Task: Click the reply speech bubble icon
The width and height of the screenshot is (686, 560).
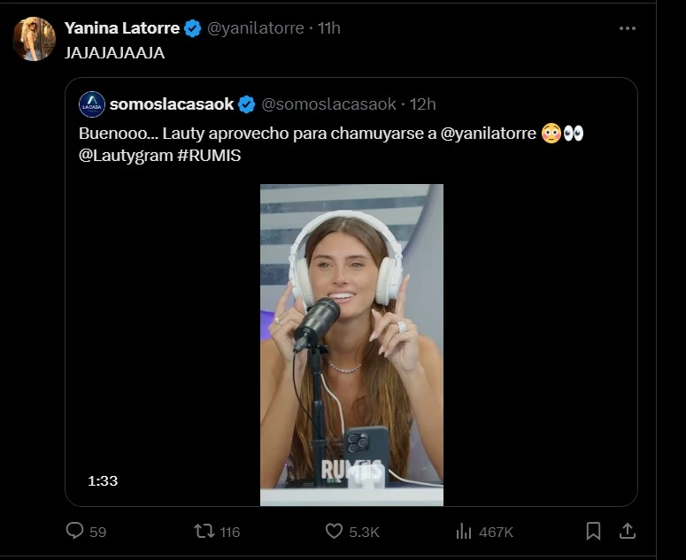Action: (75, 531)
